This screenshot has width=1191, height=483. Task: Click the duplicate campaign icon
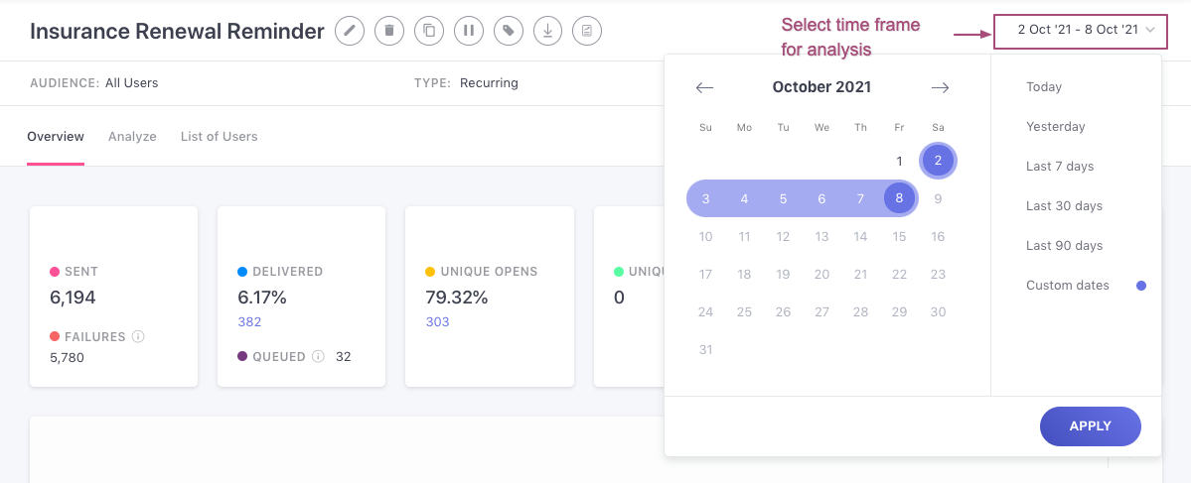tap(429, 31)
